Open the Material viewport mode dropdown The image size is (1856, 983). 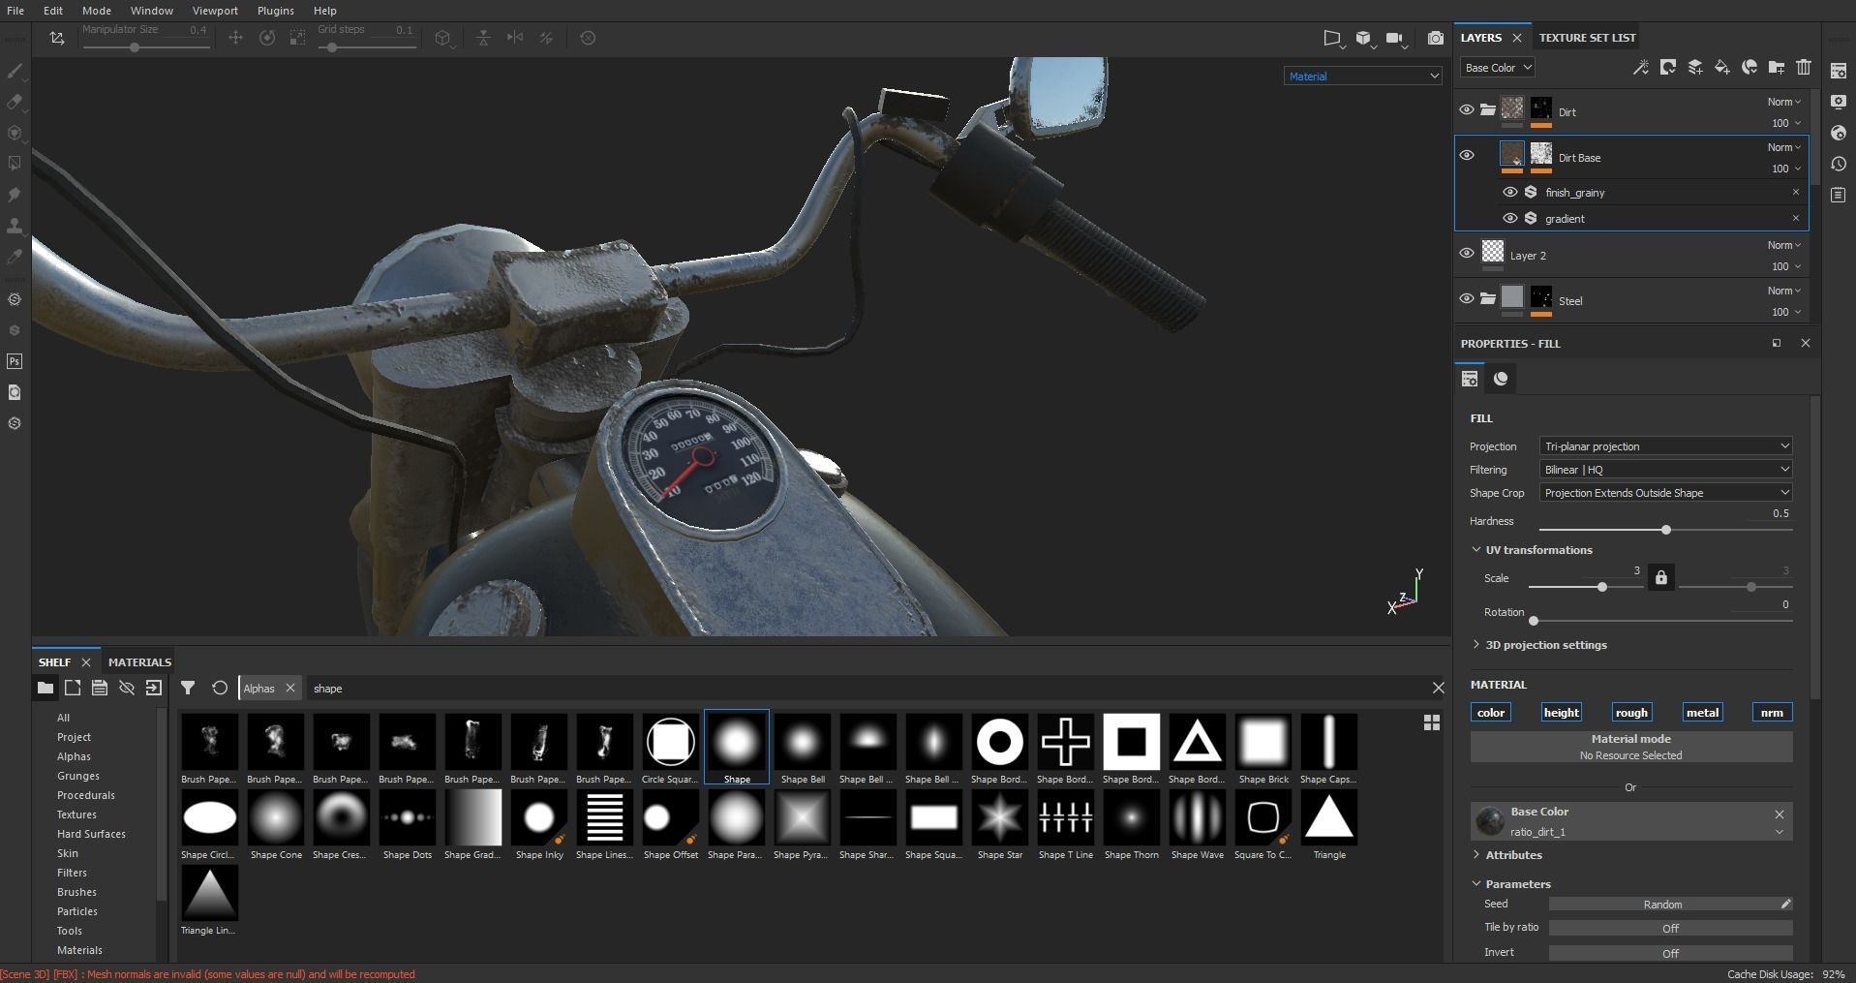tap(1363, 76)
